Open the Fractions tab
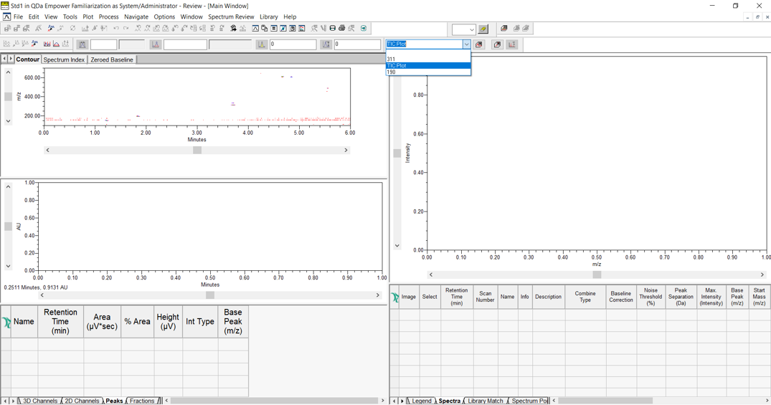The width and height of the screenshot is (771, 405). tap(142, 401)
